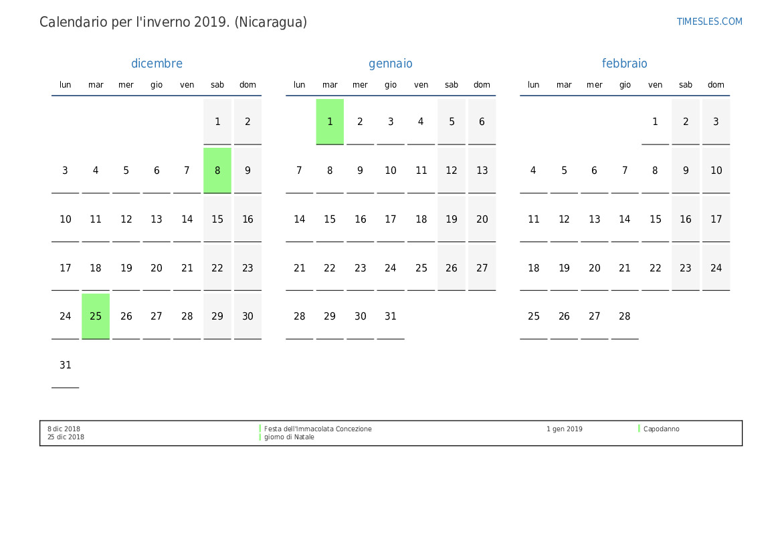Select day 6 in gennaio
The height and width of the screenshot is (553, 782).
[x=482, y=122]
